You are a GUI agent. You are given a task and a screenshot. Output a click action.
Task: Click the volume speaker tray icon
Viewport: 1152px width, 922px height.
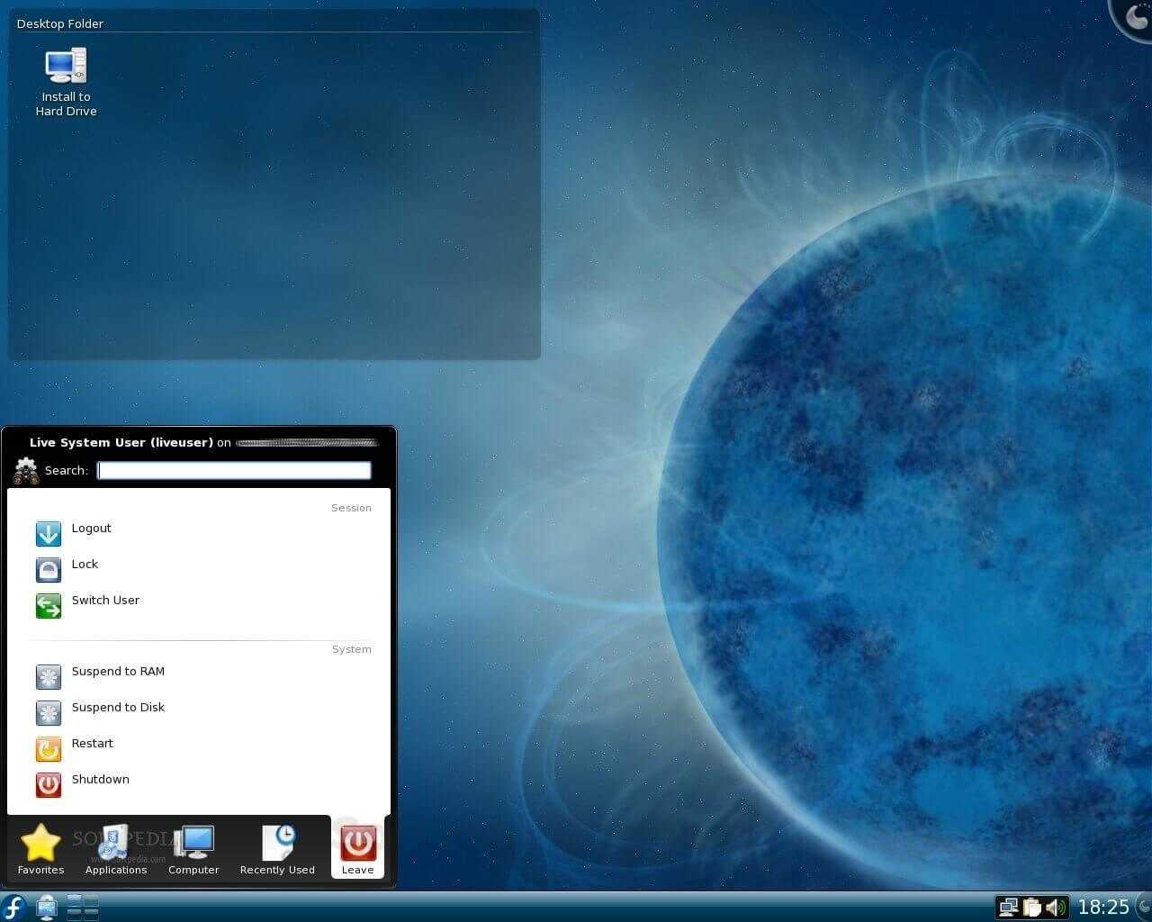click(x=1056, y=907)
